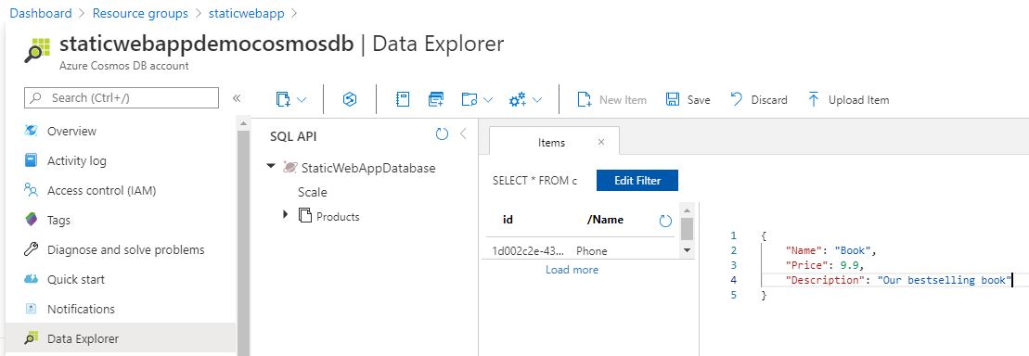Click the SELECT * FROM c query text
This screenshot has height=356, width=1029.
[534, 180]
